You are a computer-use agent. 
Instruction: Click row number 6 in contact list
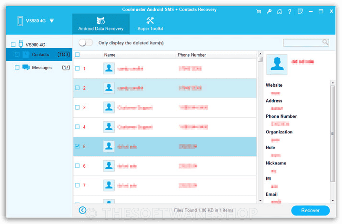click(x=84, y=166)
